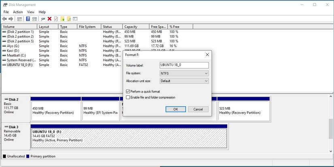The image size is (334, 167).
Task: Sort by the Free Space column header
Action: (158, 27)
